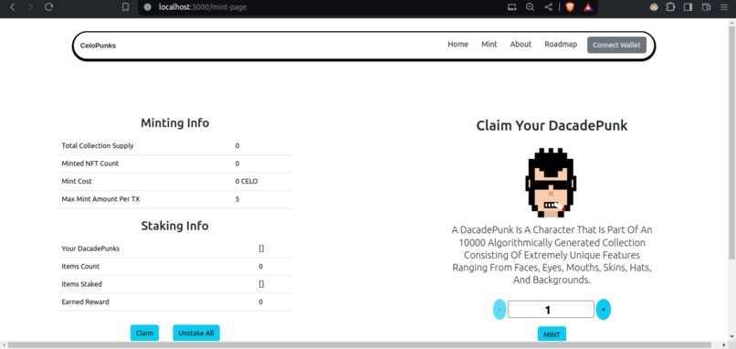Screen dimensions: 736x349
Task: Increase mint amount with the plus button
Action: (x=604, y=310)
